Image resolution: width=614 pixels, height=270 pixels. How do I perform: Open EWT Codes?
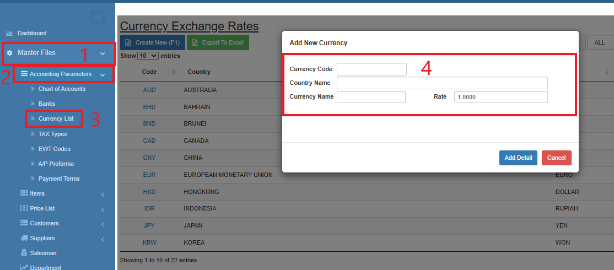click(55, 149)
